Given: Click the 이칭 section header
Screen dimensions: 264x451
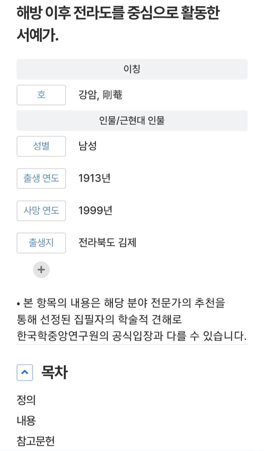Looking at the screenshot, I should pyautogui.click(x=132, y=69).
